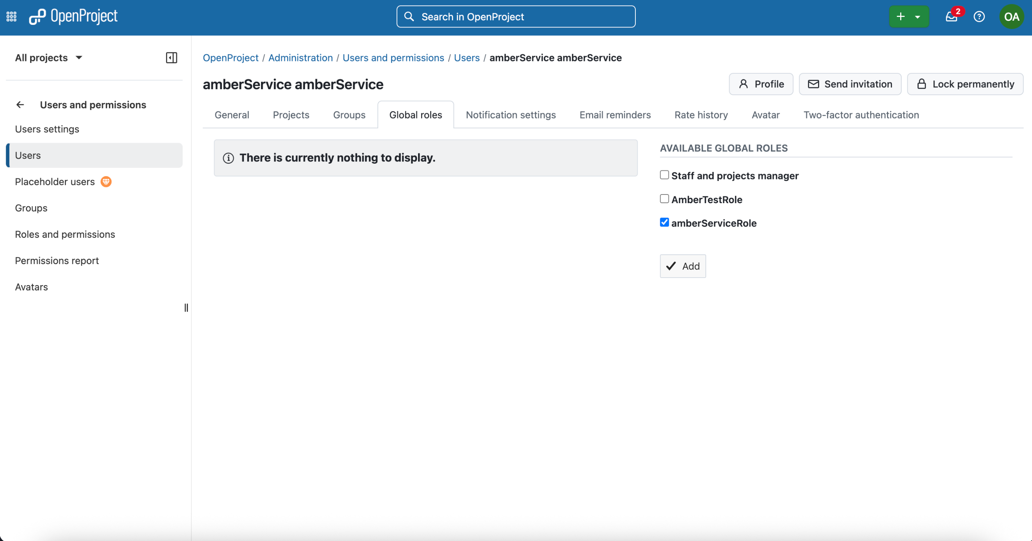Click the Add button
The height and width of the screenshot is (541, 1032).
682,266
